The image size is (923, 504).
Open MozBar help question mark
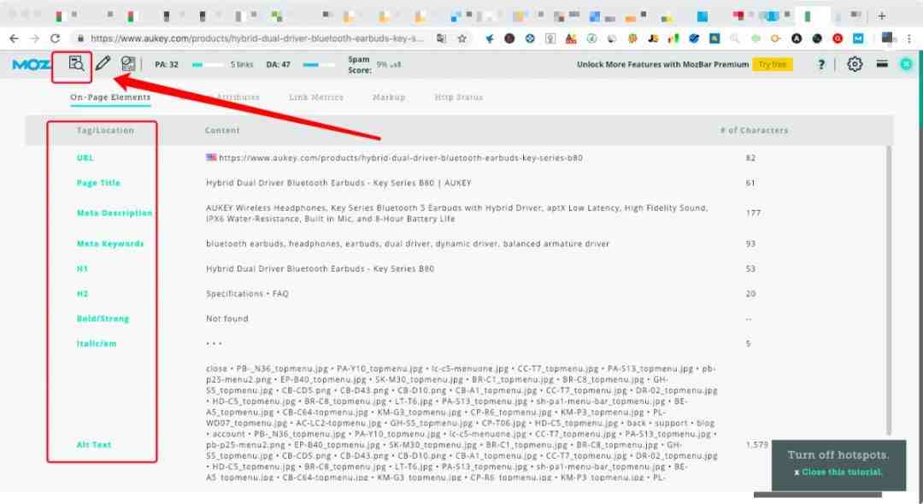point(821,64)
